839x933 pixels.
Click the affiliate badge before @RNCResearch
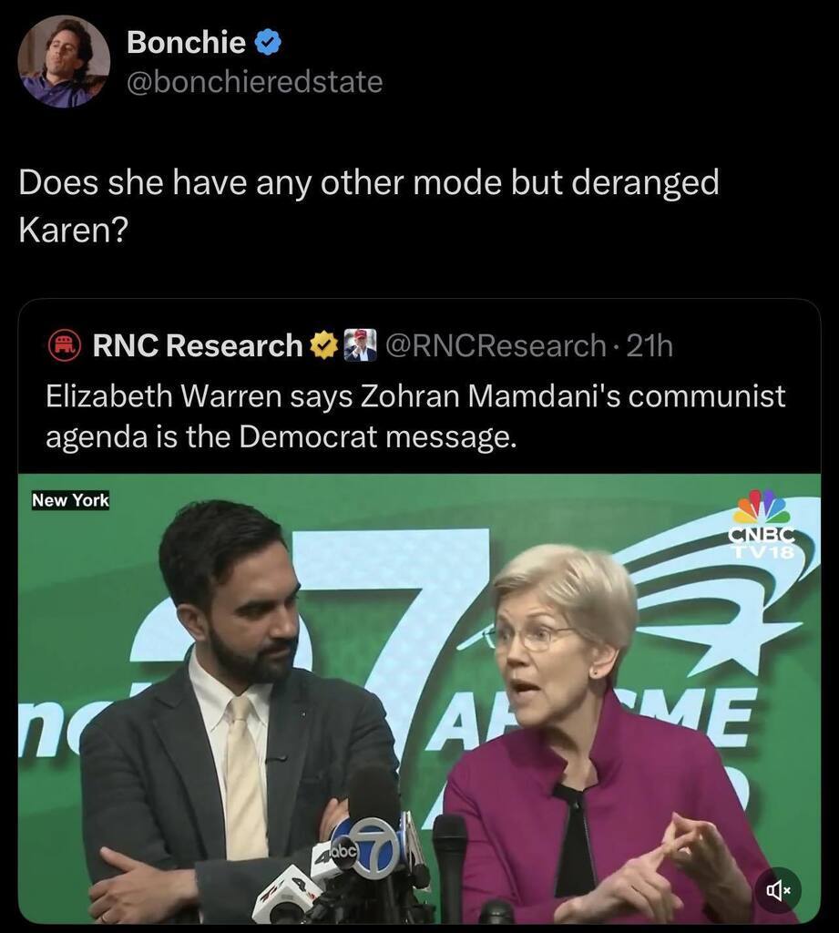point(360,345)
